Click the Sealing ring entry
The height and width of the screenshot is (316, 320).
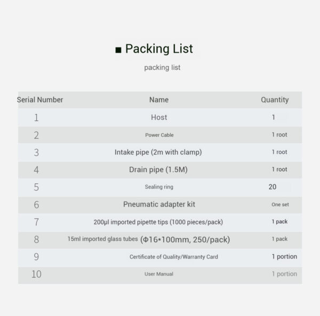click(x=159, y=187)
